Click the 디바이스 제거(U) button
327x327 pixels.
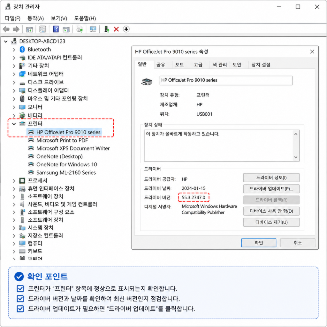(x=271, y=222)
